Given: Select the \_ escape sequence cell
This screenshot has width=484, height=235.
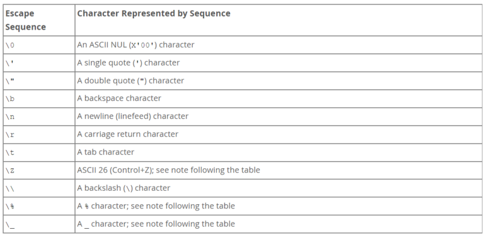Looking at the screenshot, I should pos(39,224).
